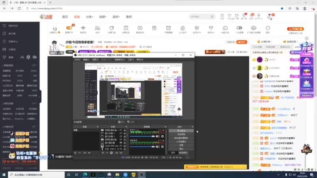Remove selected scene with the minus icon
Image resolution: width=317 pixels, height=178 pixels.
coord(80,153)
